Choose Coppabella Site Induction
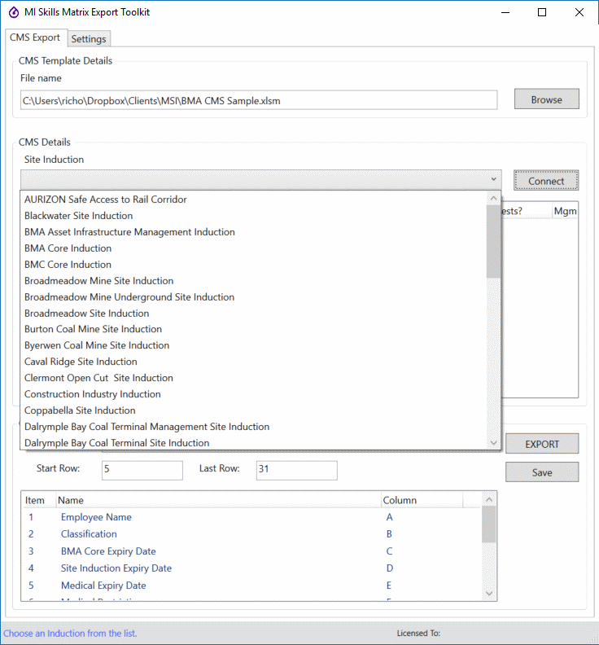599x645 pixels. pos(254,410)
